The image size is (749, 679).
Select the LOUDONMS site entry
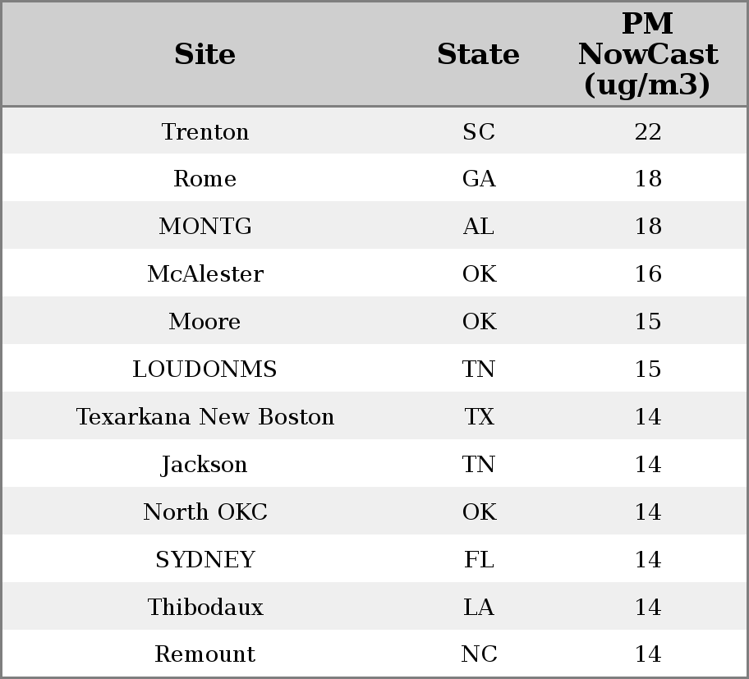pos(205,369)
